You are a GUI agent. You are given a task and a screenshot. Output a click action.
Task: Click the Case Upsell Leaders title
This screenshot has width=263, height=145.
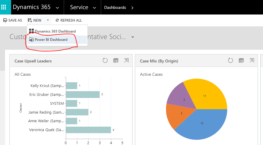(33, 61)
